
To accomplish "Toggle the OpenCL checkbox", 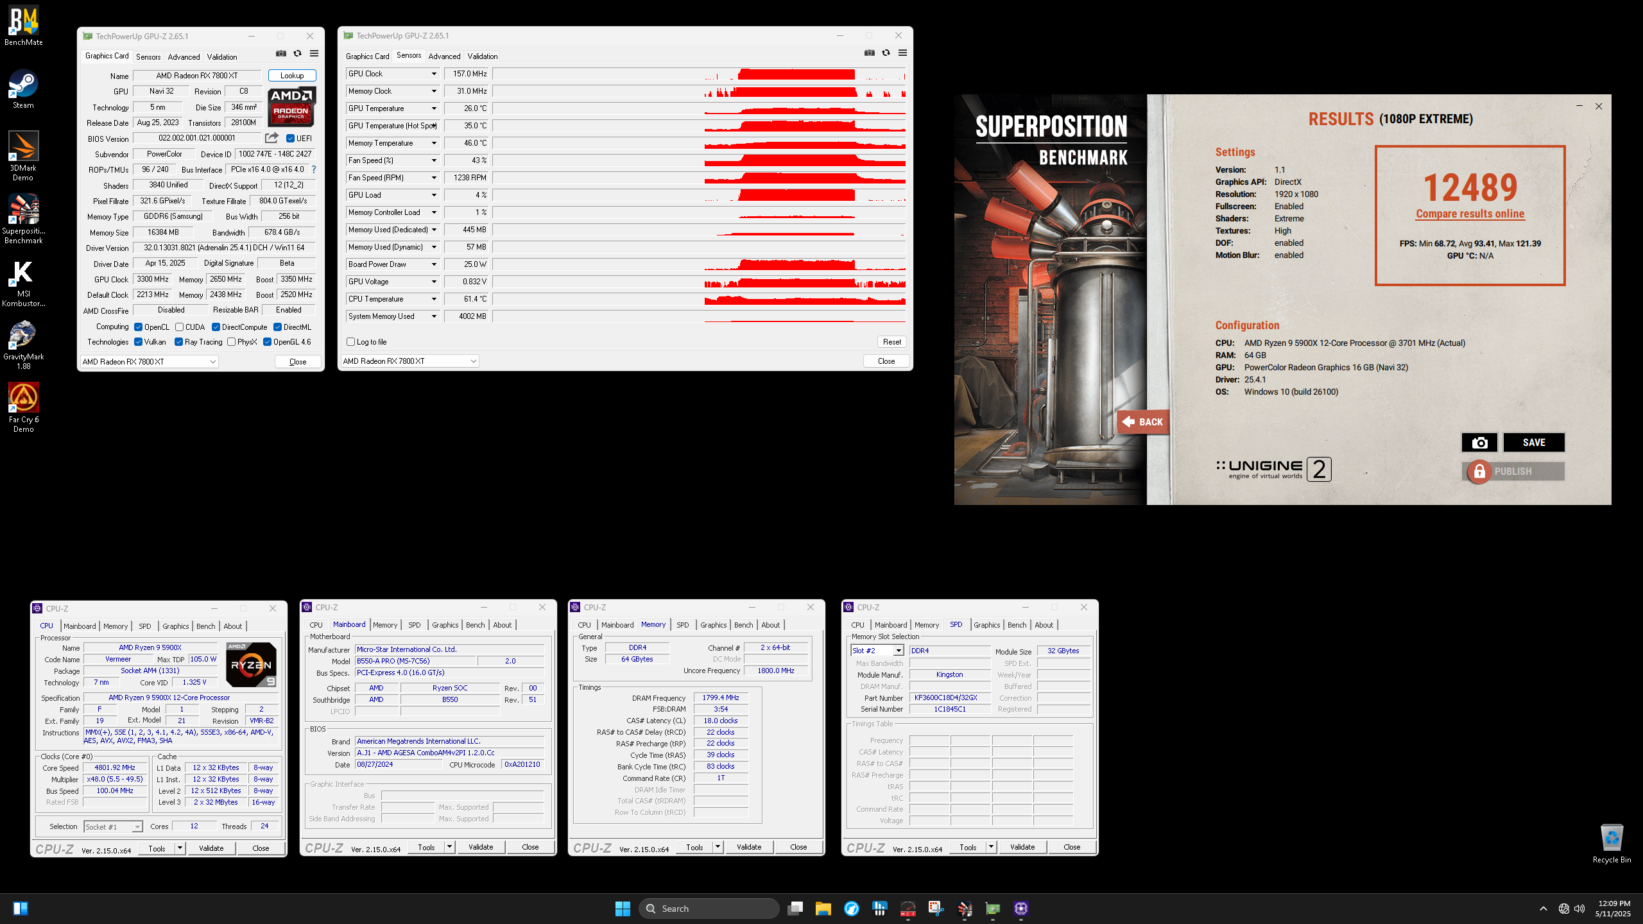I will (x=138, y=327).
